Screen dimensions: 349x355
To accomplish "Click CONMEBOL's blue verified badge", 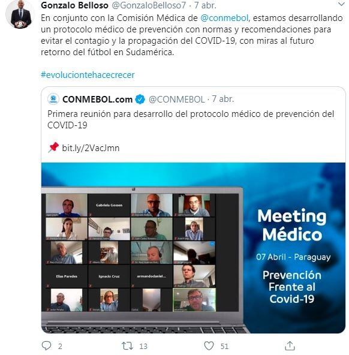I will point(140,100).
